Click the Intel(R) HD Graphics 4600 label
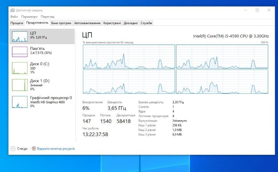Screen dimensions: 278x172 48,102
